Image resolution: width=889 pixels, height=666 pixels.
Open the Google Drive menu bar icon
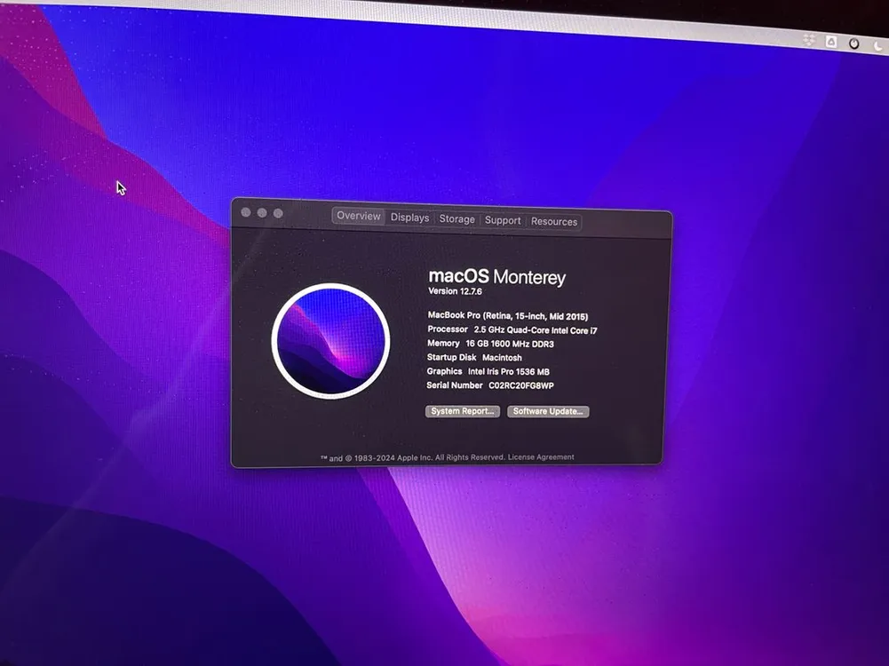(831, 42)
